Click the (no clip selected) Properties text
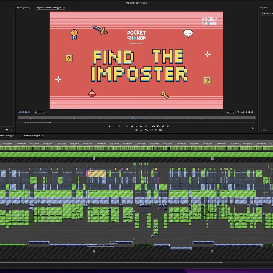273x273 pixels. [267, 13]
